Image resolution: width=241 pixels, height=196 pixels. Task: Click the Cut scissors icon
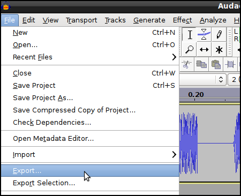186,64
